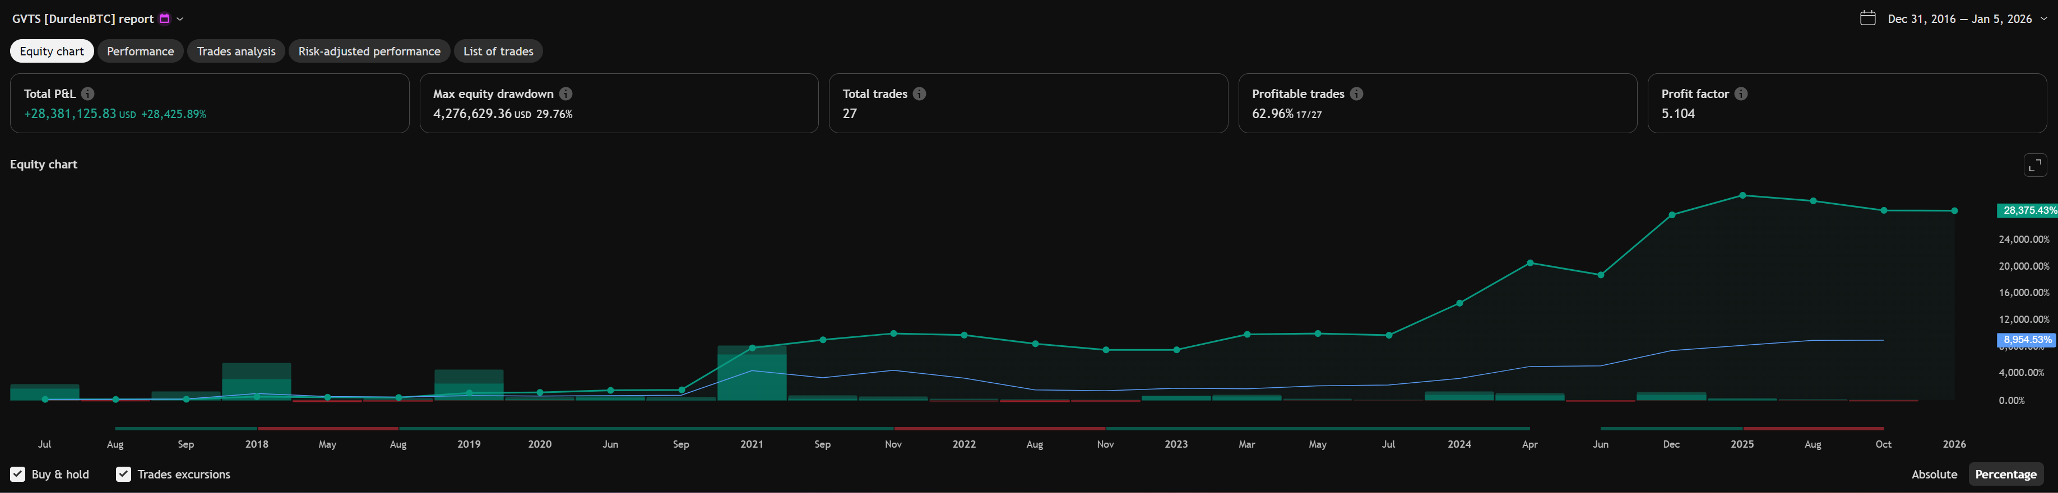
Task: Expand the date range chevron
Action: pos(2043,18)
